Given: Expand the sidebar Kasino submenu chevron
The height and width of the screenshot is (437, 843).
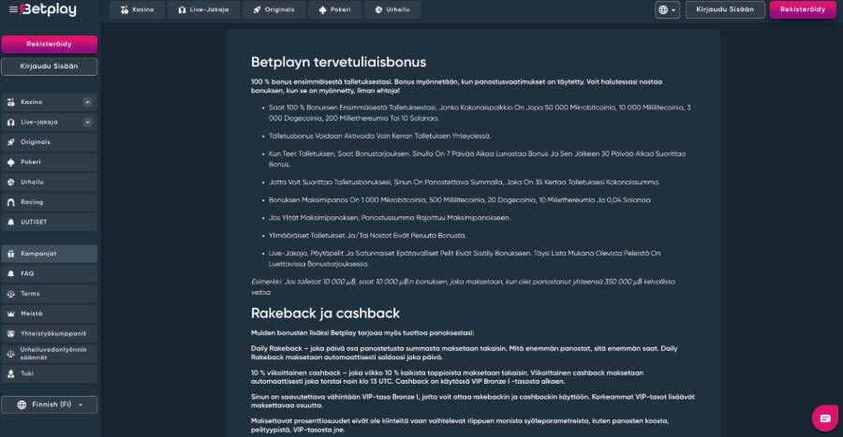Looking at the screenshot, I should (x=87, y=102).
